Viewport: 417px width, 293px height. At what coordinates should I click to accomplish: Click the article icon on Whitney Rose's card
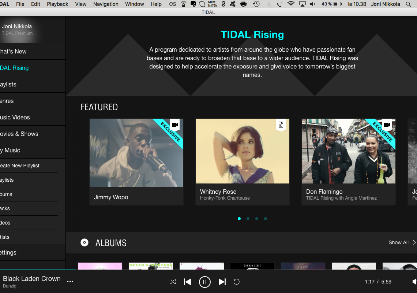coord(281,125)
